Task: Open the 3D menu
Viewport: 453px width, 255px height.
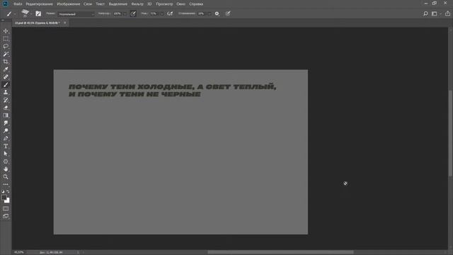Action: coord(149,4)
